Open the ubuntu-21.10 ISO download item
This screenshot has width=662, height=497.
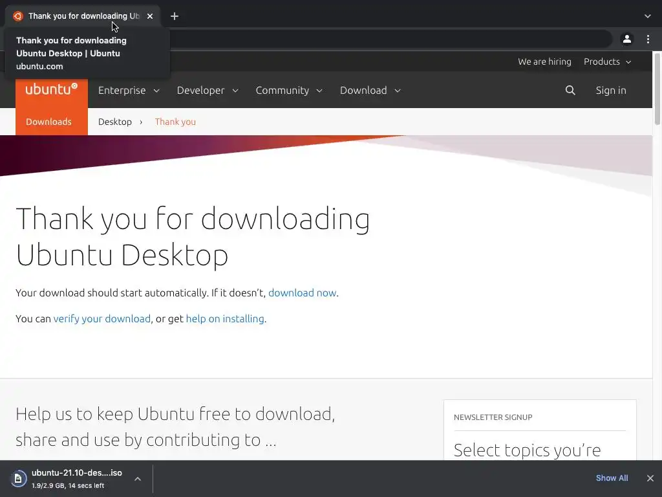[77, 478]
